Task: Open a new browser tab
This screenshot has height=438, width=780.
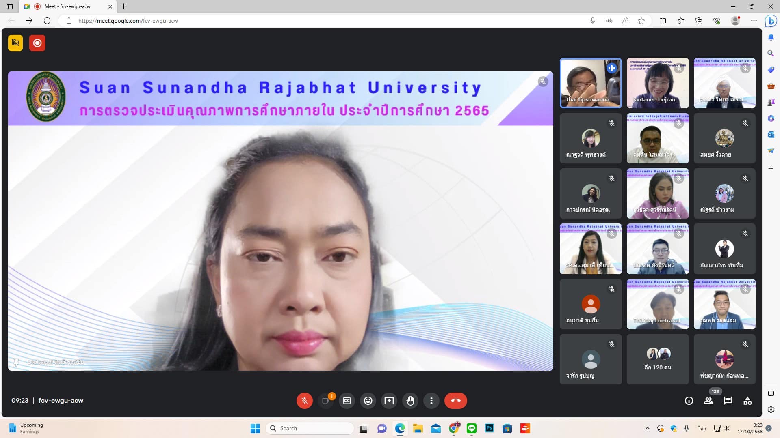Action: pyautogui.click(x=124, y=6)
